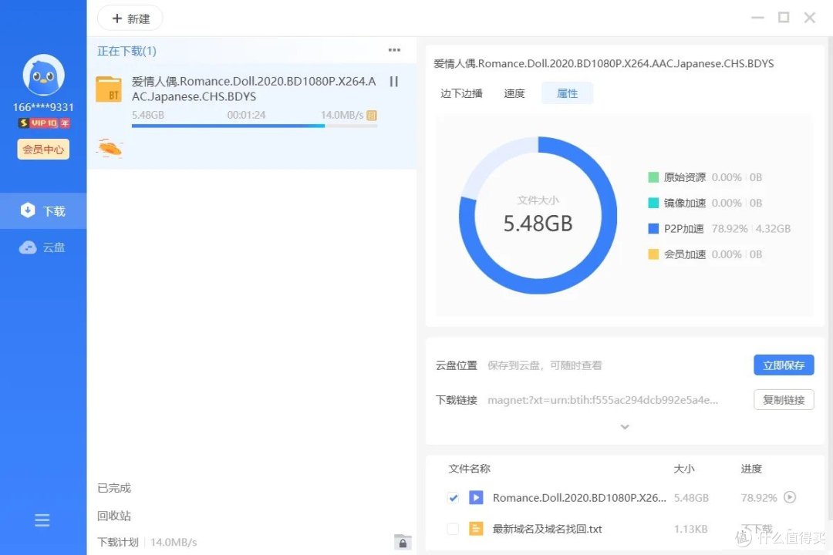Switch to the 边下边播 tab

(461, 93)
